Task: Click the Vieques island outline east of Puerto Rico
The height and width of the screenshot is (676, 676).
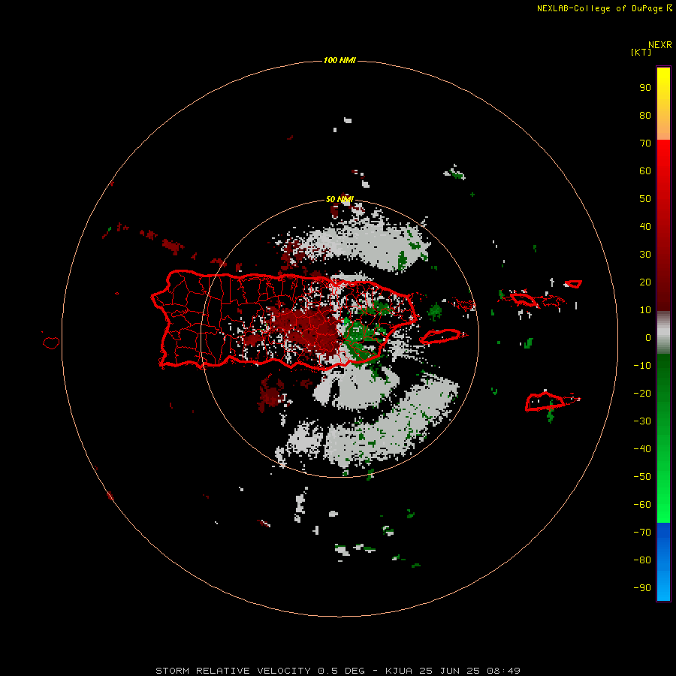Action: [442, 336]
